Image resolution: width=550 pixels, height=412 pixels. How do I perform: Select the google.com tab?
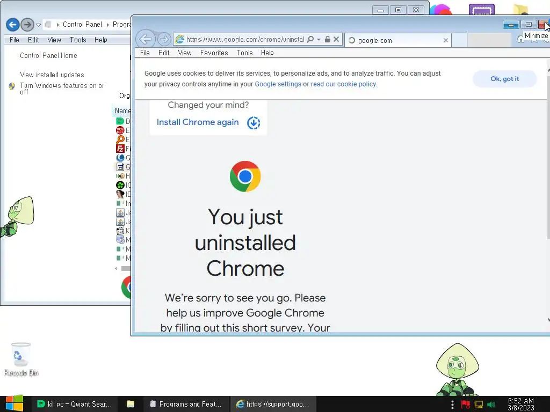pos(398,40)
